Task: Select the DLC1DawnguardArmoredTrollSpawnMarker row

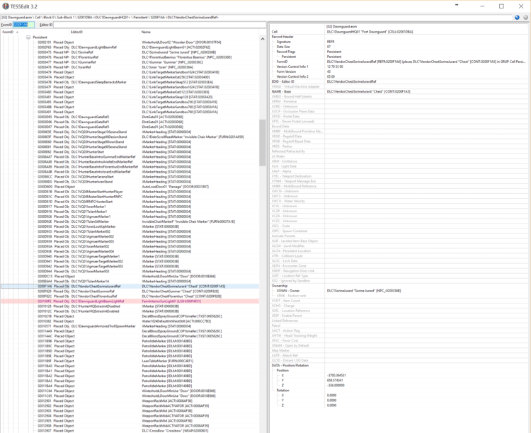Action: (x=130, y=326)
